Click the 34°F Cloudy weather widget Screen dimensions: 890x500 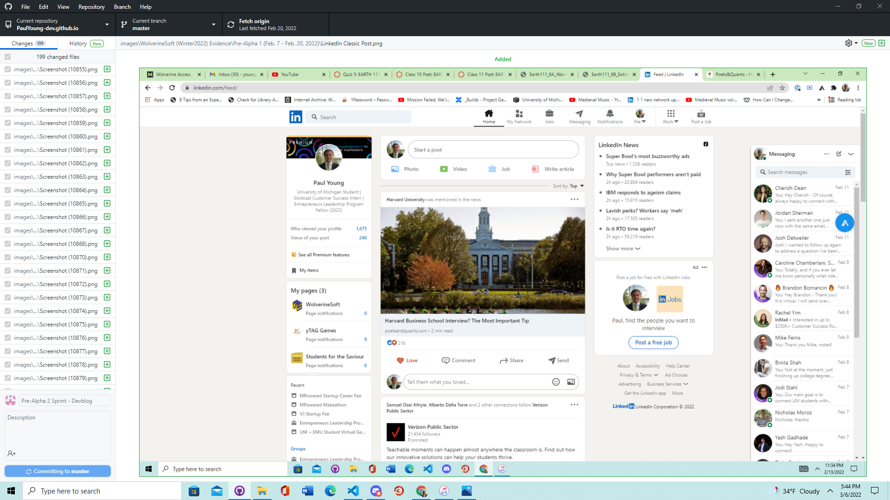coord(794,491)
